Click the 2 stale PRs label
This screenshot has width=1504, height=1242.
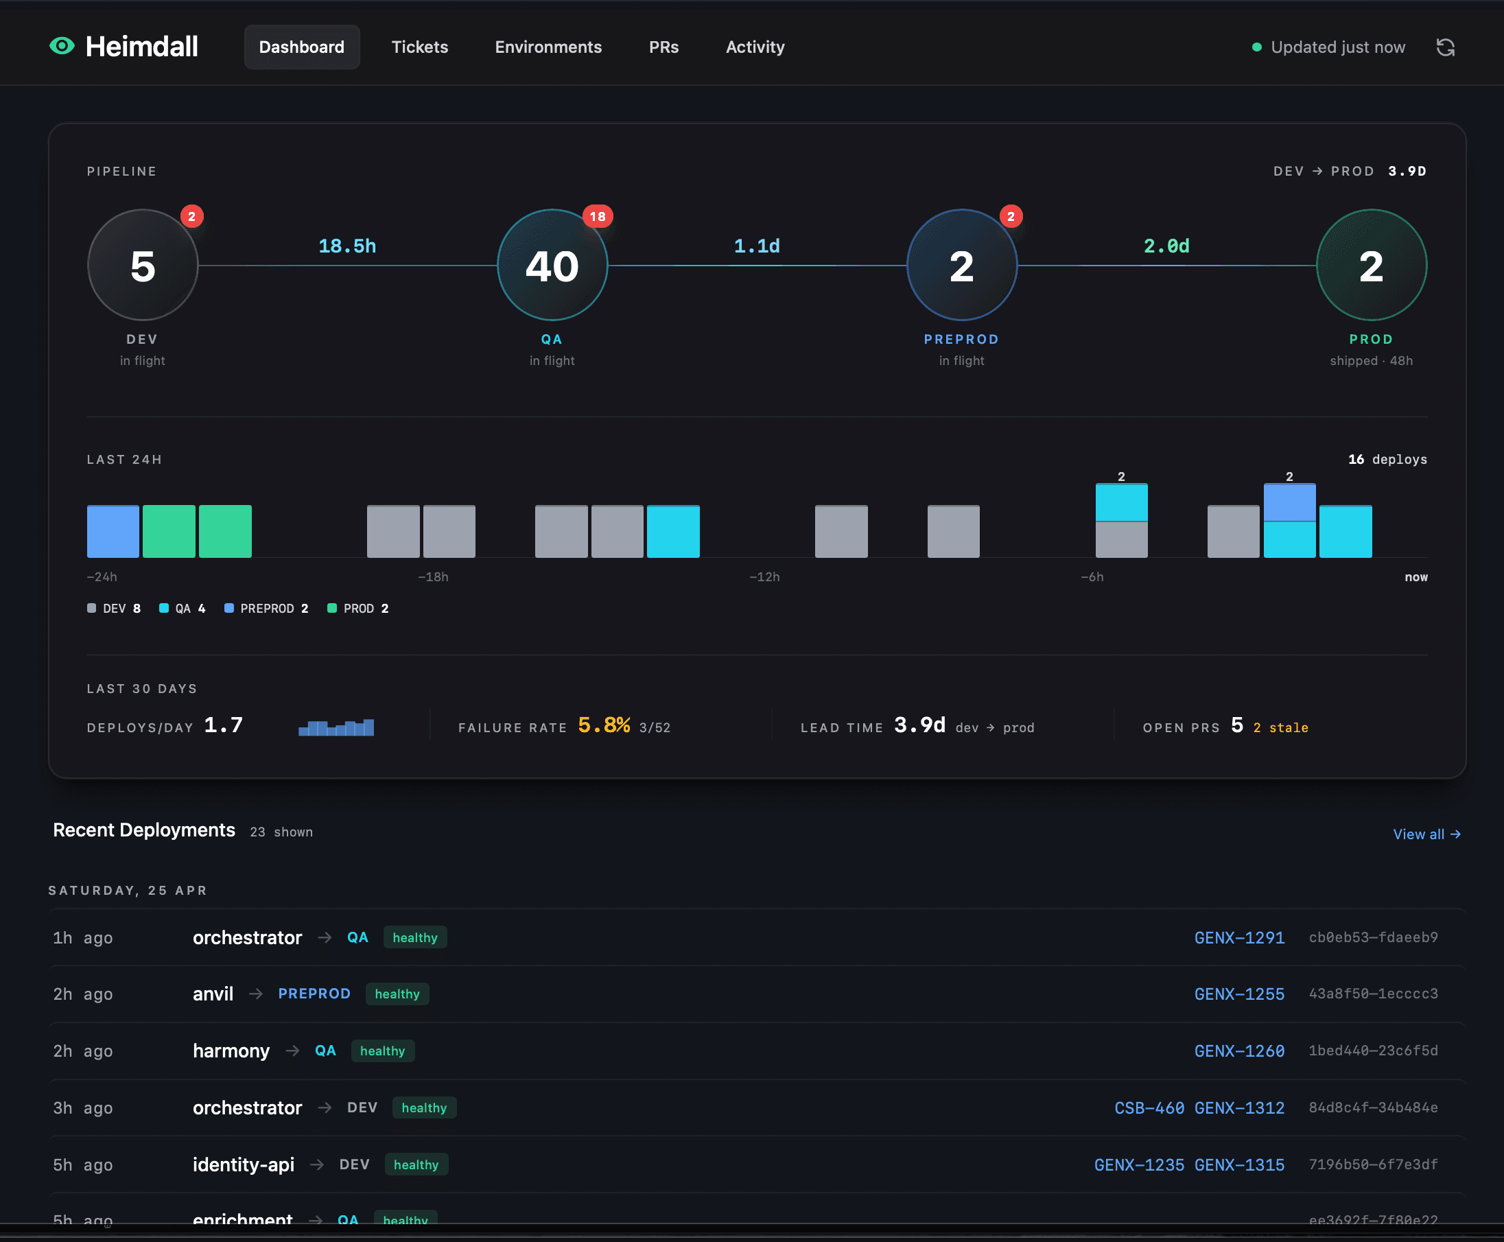[x=1281, y=727]
